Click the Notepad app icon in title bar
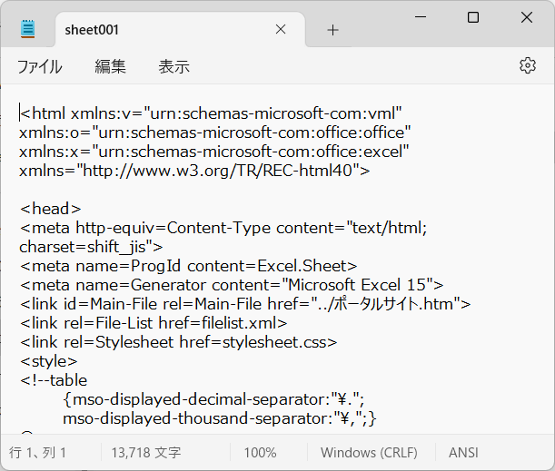This screenshot has width=555, height=471. 28,29
